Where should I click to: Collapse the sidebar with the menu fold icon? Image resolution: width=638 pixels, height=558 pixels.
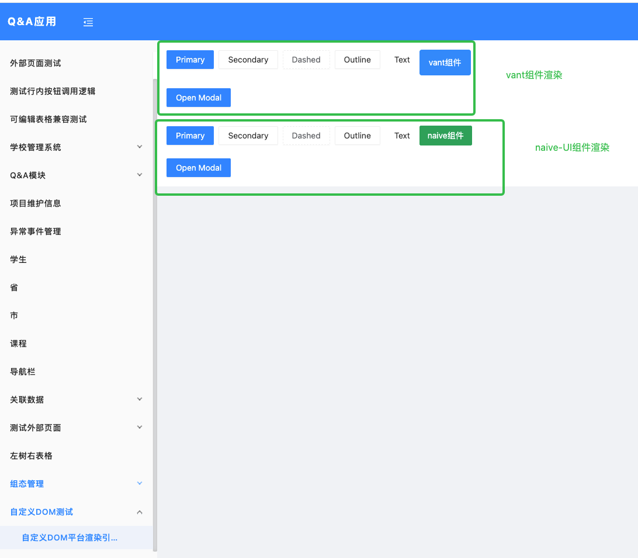click(88, 22)
